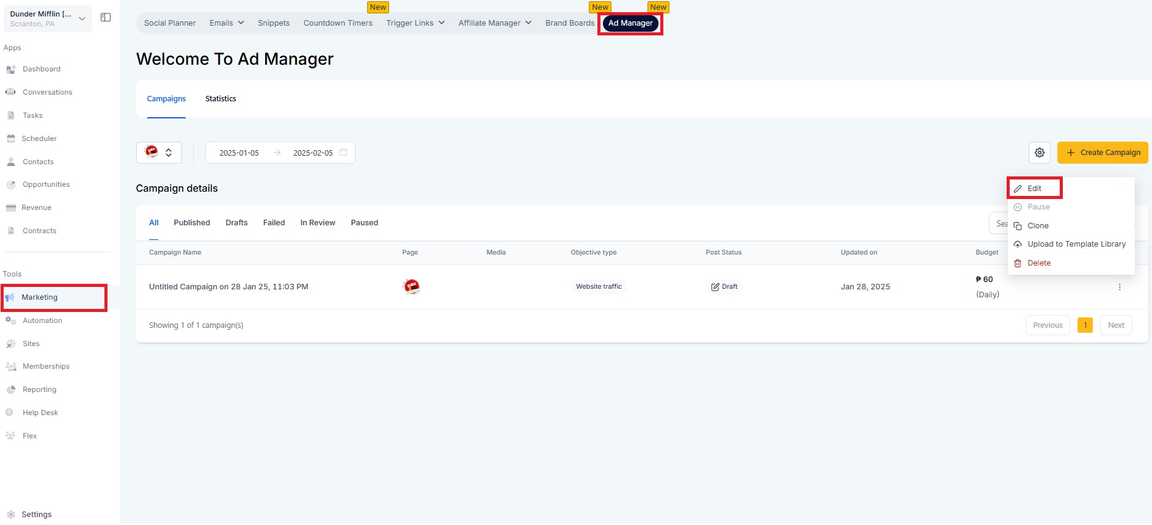This screenshot has height=525, width=1152.
Task: Show In Review campaigns
Action: point(318,223)
